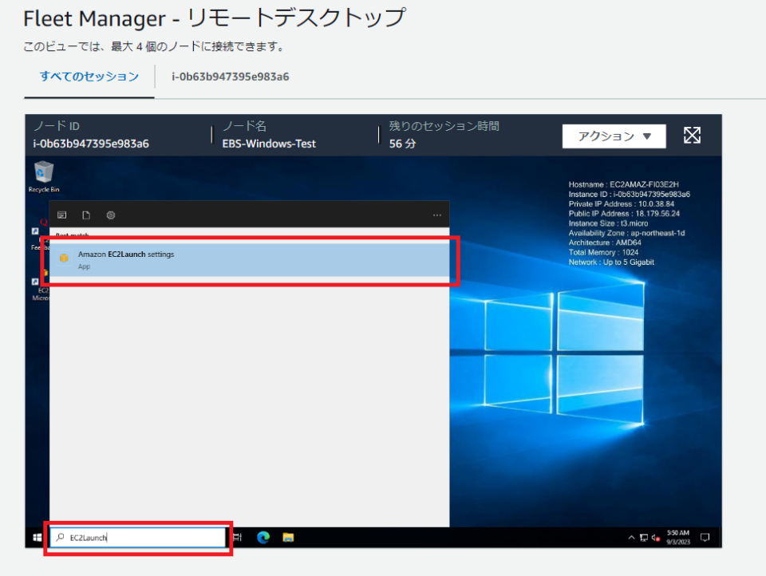Select Amazon EC2Launch settings search result
The width and height of the screenshot is (766, 576).
click(x=249, y=260)
